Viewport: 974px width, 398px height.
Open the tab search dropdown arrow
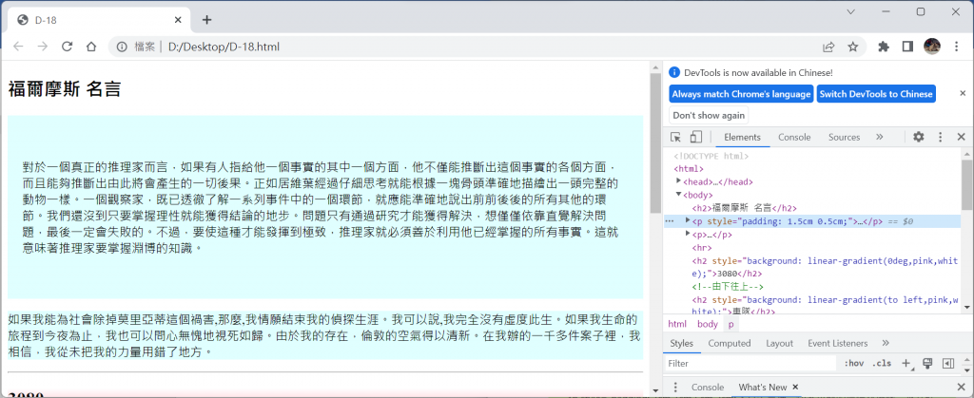(851, 11)
